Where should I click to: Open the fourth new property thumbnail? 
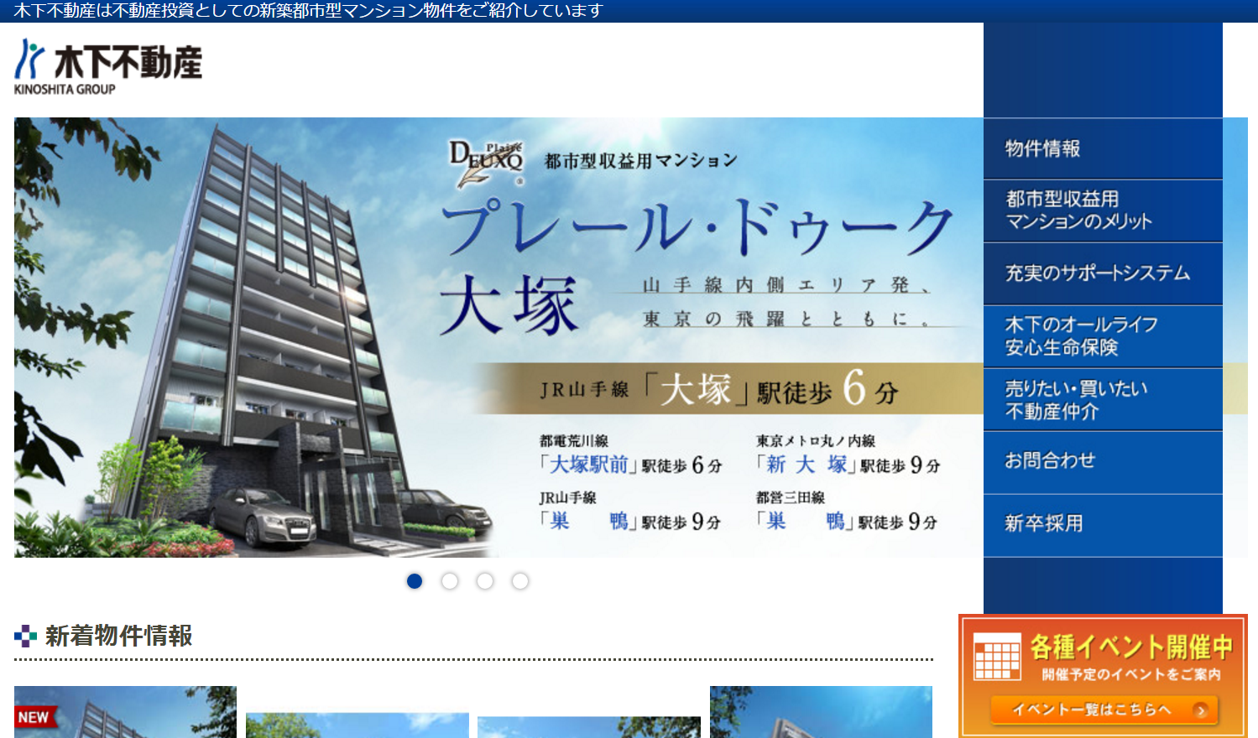820,713
